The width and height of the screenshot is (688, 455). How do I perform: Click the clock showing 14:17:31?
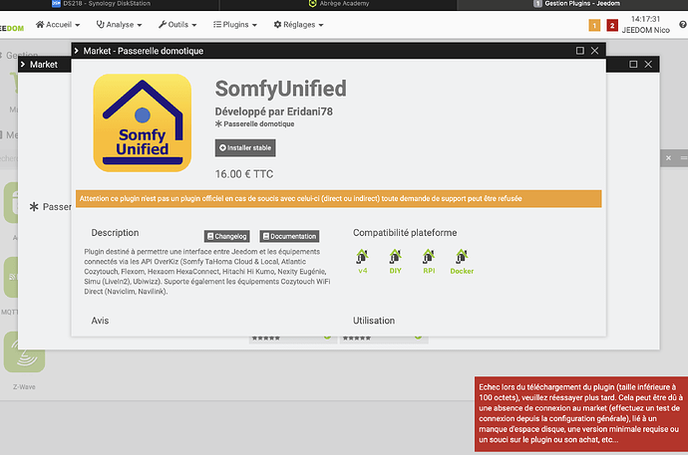[645, 19]
